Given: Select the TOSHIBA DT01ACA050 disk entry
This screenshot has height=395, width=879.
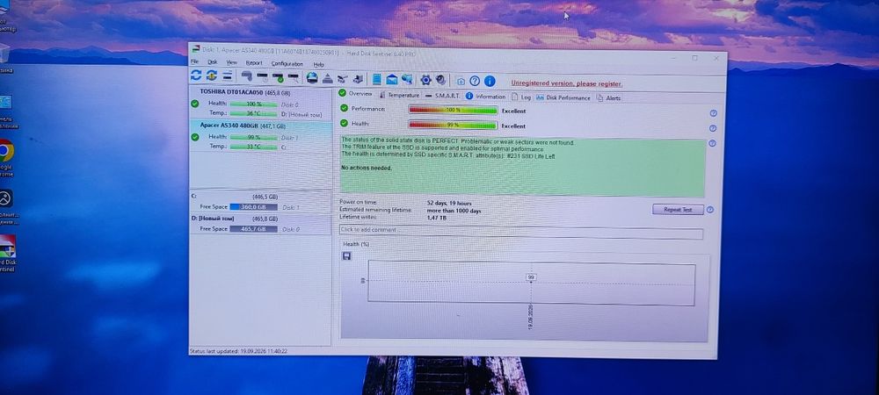Looking at the screenshot, I should coord(261,103).
